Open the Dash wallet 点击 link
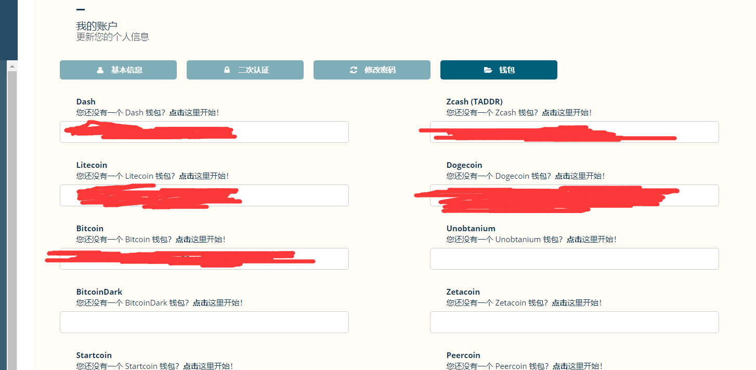This screenshot has height=370, width=756. (176, 113)
